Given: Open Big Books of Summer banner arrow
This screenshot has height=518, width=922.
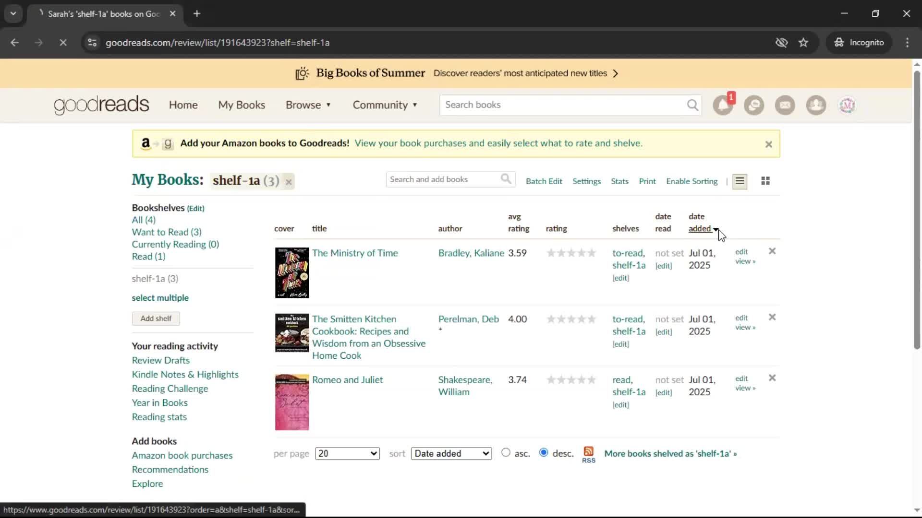Looking at the screenshot, I should pyautogui.click(x=616, y=73).
